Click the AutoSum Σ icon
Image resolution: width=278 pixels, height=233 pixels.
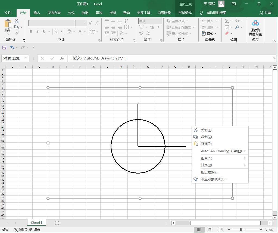pyautogui.click(x=227, y=21)
